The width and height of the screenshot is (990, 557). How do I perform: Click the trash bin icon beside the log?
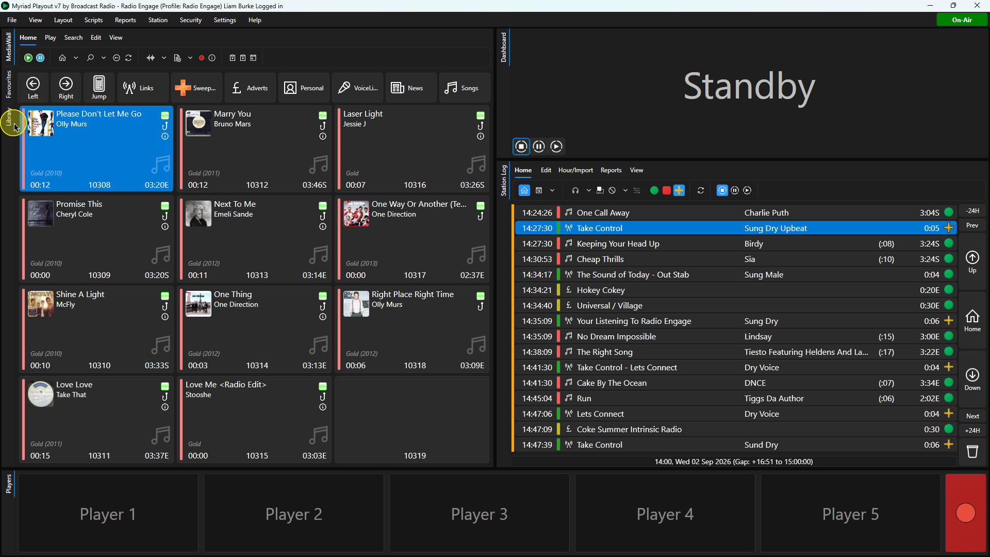coord(972,452)
